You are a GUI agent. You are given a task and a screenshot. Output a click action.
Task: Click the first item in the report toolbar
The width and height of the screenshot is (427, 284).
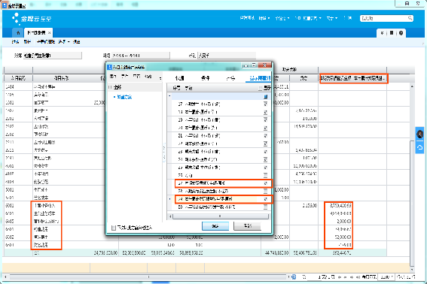[15, 41]
